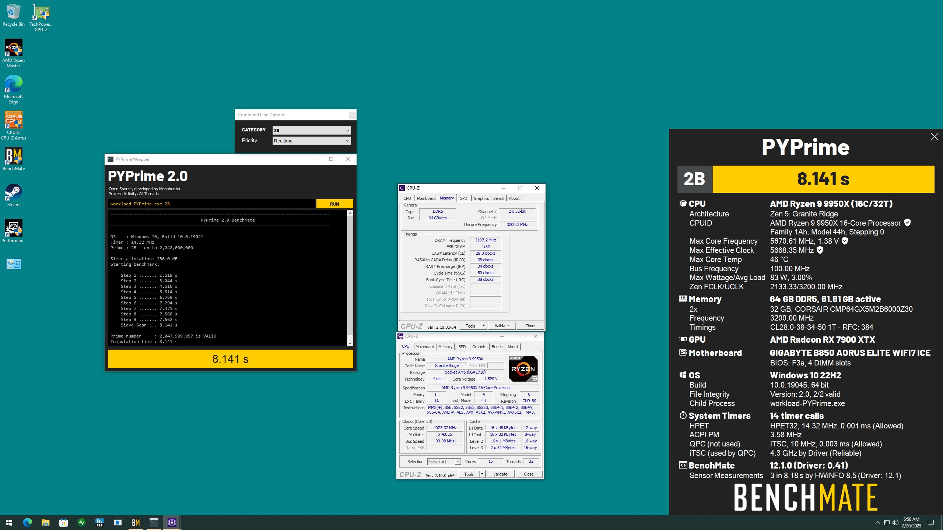943x530 pixels.
Task: Click Tools button in processor CPU-Z window
Action: pyautogui.click(x=469, y=474)
